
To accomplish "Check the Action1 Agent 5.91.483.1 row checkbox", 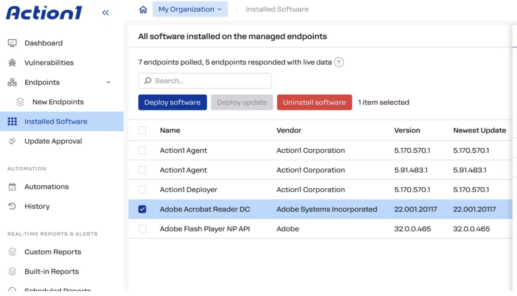I will (x=142, y=170).
